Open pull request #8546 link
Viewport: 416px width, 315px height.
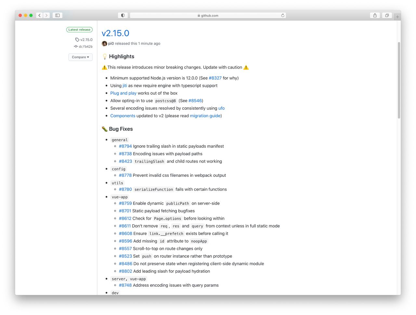(x=195, y=101)
